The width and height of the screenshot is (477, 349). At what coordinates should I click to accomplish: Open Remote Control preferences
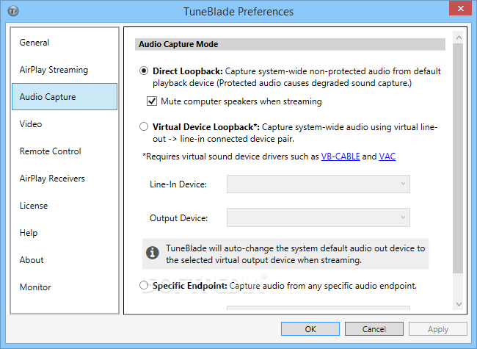pyautogui.click(x=65, y=151)
